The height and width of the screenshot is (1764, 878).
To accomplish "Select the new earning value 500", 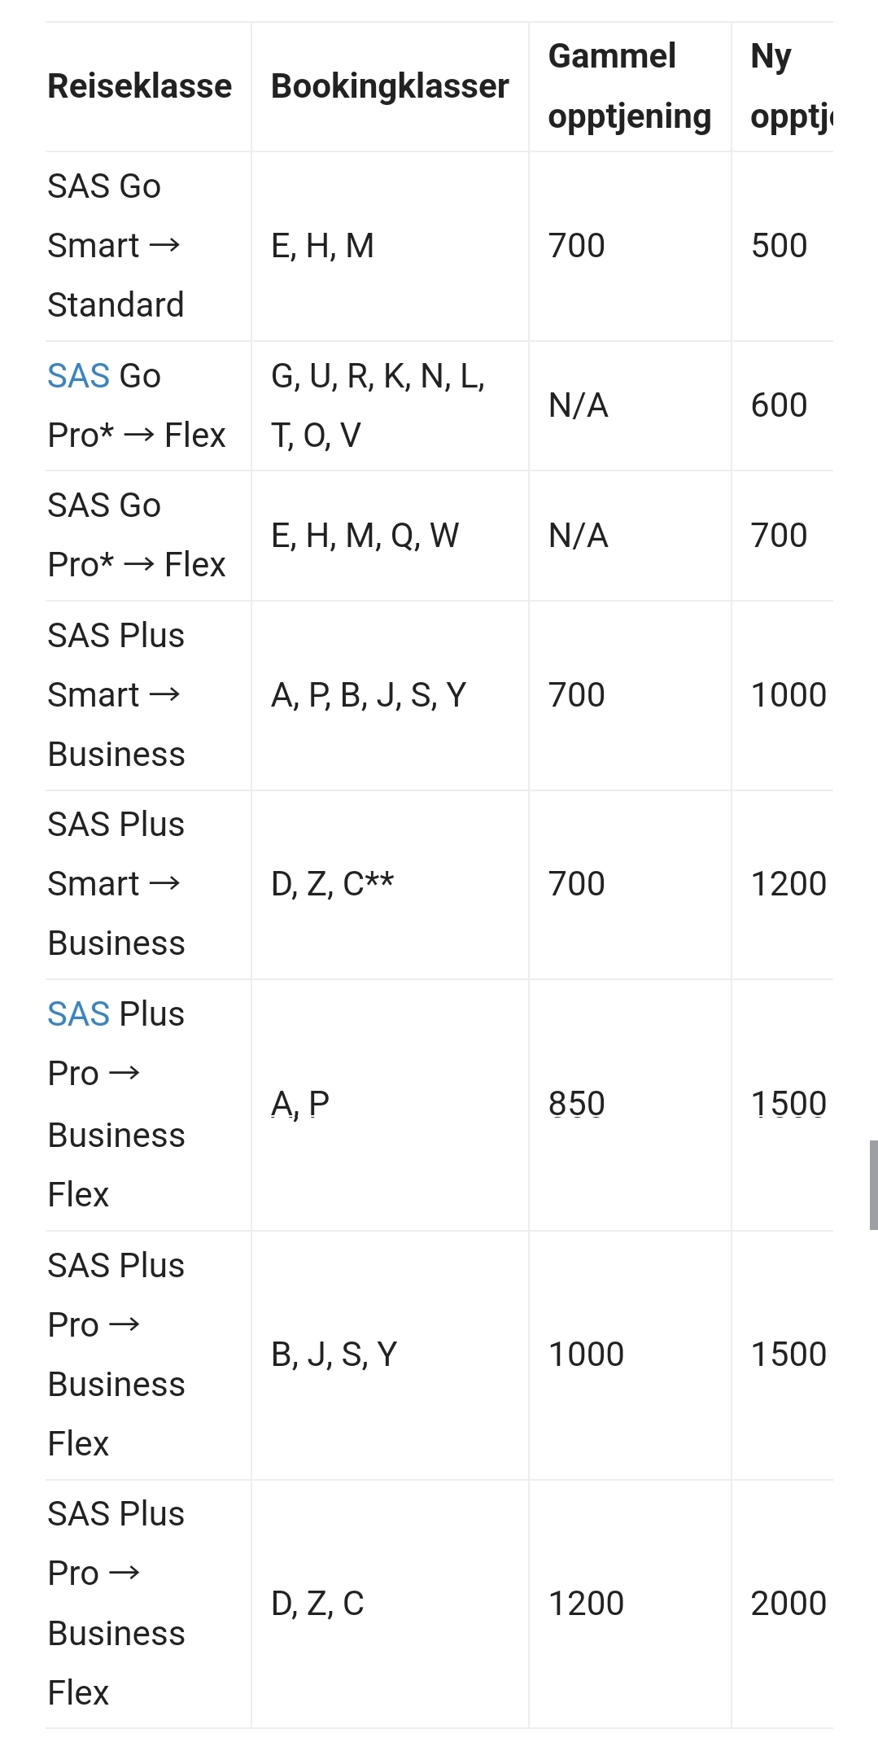I will pyautogui.click(x=779, y=246).
